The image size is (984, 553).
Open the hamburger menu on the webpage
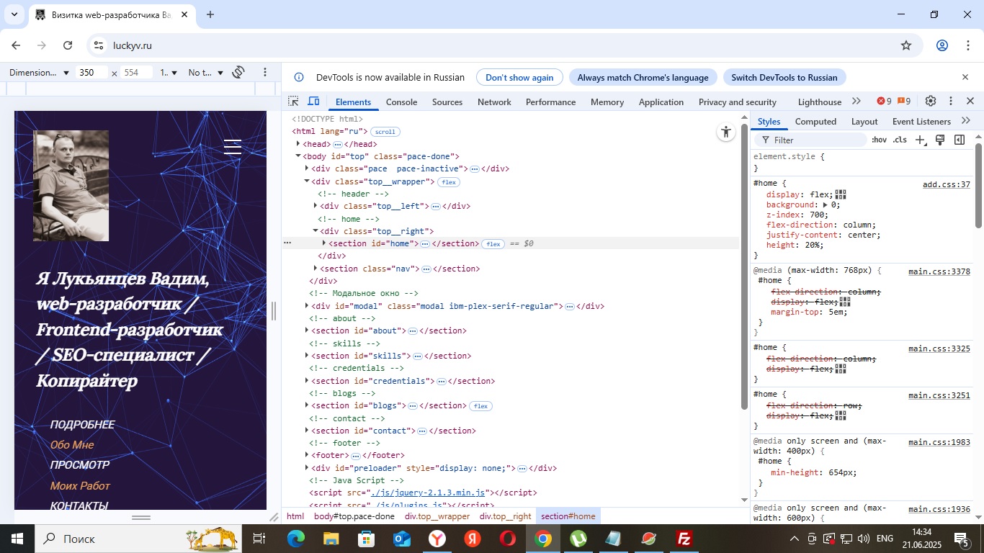[233, 147]
